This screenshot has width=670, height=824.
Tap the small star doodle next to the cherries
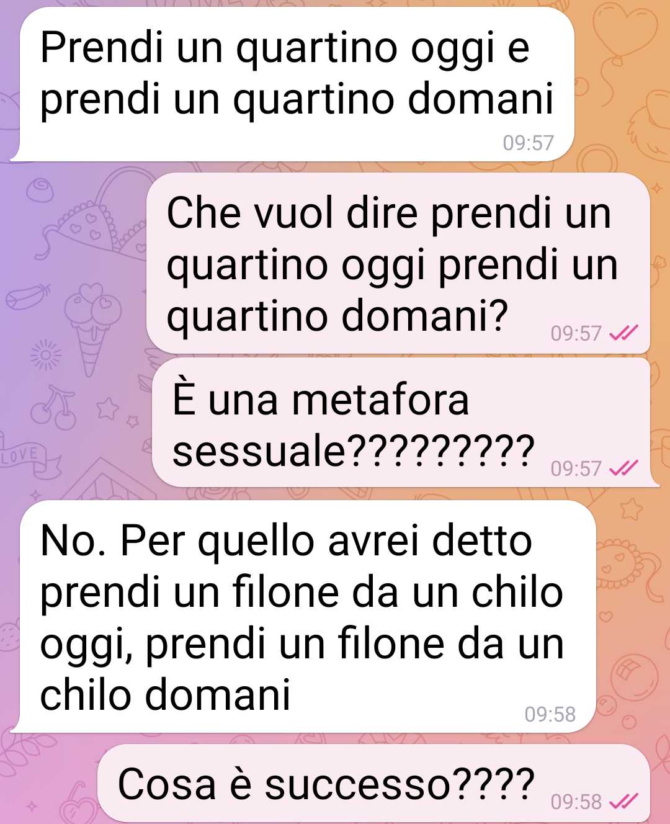(x=107, y=408)
